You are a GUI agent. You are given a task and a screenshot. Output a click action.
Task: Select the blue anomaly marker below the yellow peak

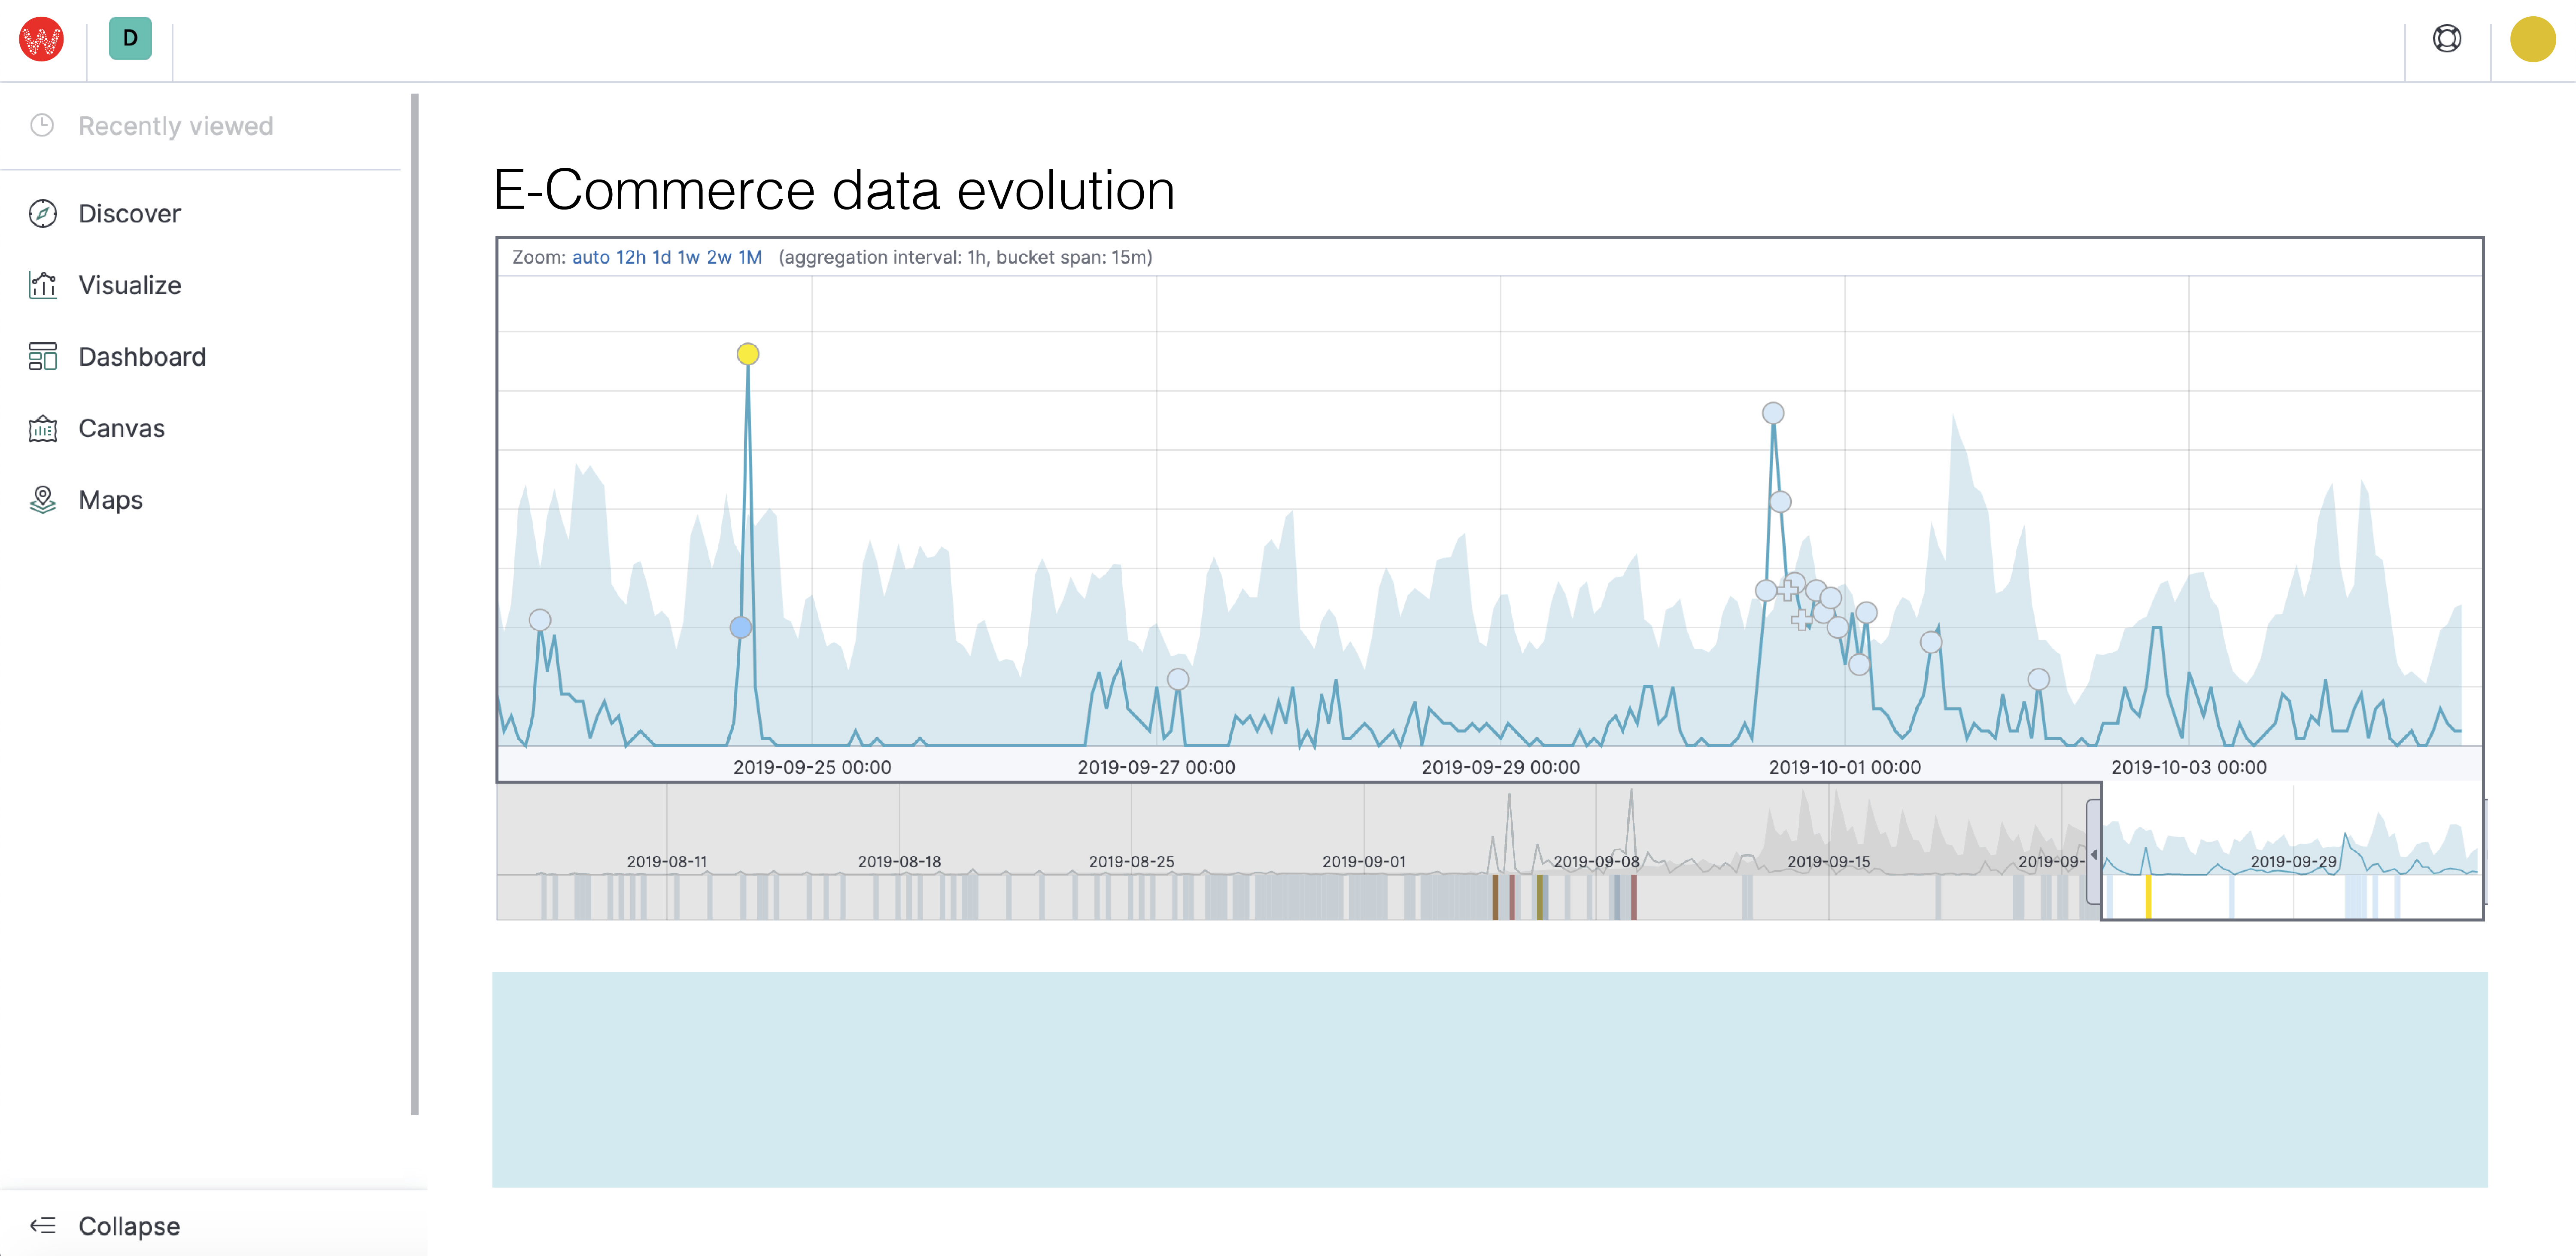coord(740,627)
